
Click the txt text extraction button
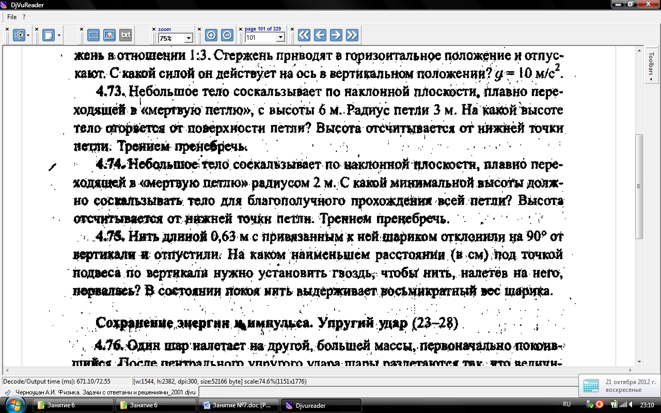[x=125, y=35]
